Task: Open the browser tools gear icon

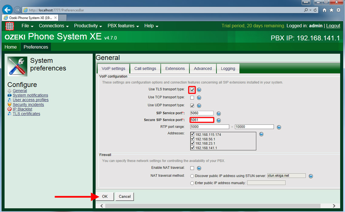Action: tap(338, 10)
